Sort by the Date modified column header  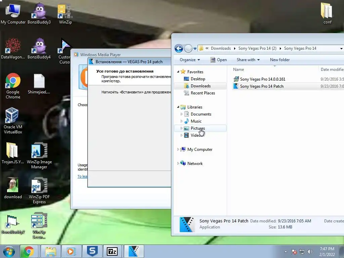(332, 69)
